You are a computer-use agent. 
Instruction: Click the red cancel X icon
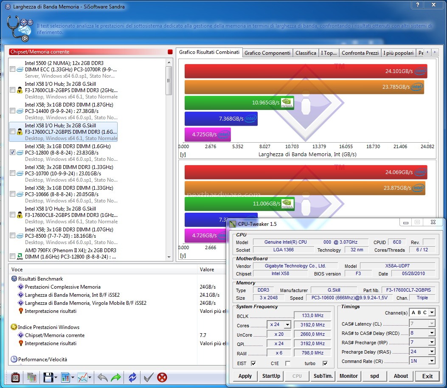pyautogui.click(x=162, y=377)
